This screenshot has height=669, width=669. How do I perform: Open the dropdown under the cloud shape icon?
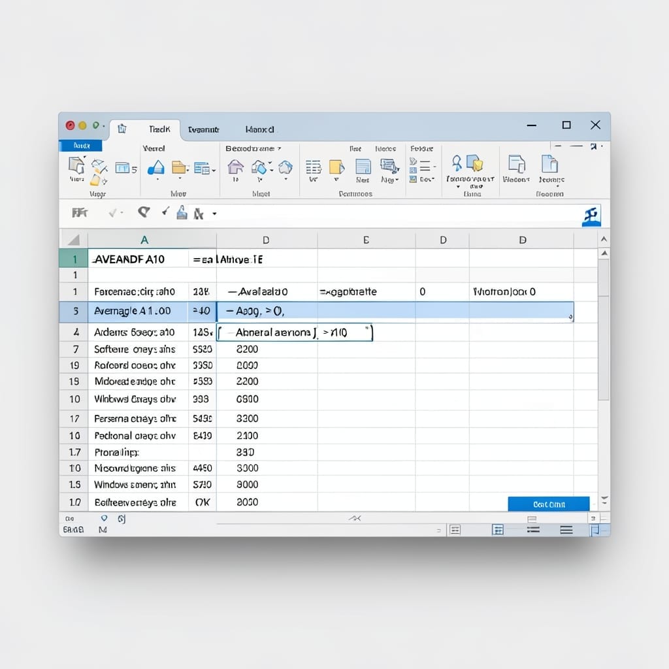coord(286,179)
